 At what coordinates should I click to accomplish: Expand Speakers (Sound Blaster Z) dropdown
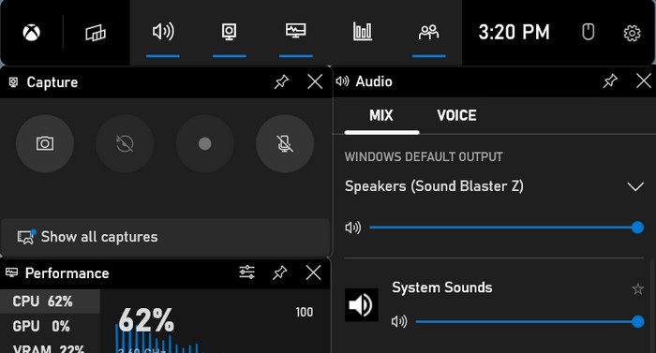coord(635,186)
